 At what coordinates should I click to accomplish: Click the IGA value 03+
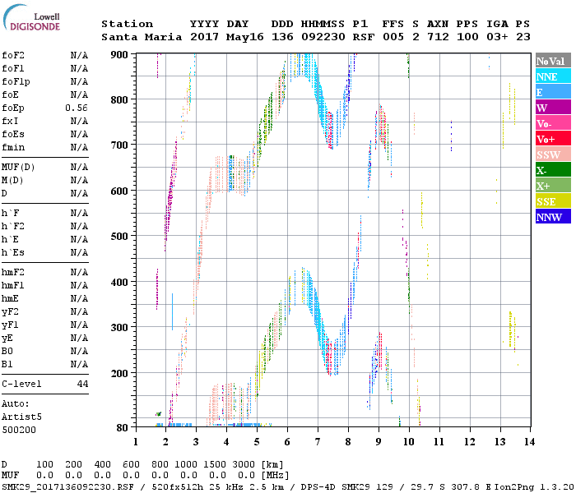point(497,38)
